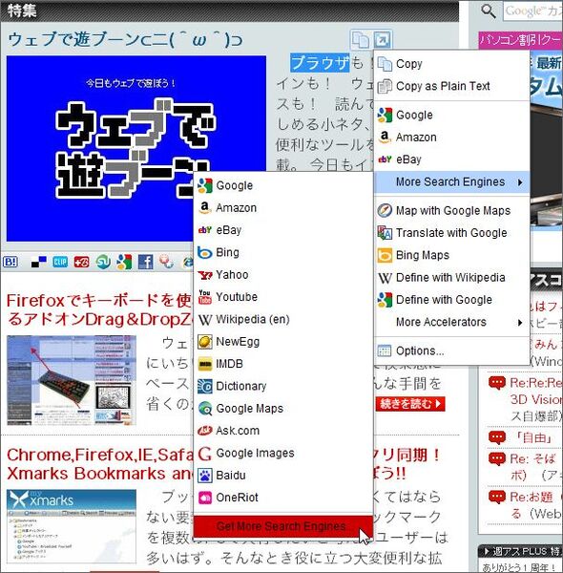Click the magnifier search icon at top right
Viewport: 563px width, 573px height.
(x=489, y=11)
